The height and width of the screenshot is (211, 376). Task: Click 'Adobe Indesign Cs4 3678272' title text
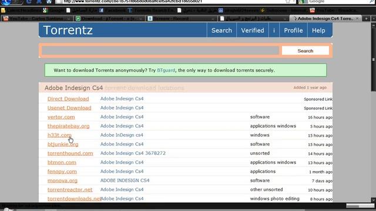[x=133, y=153]
